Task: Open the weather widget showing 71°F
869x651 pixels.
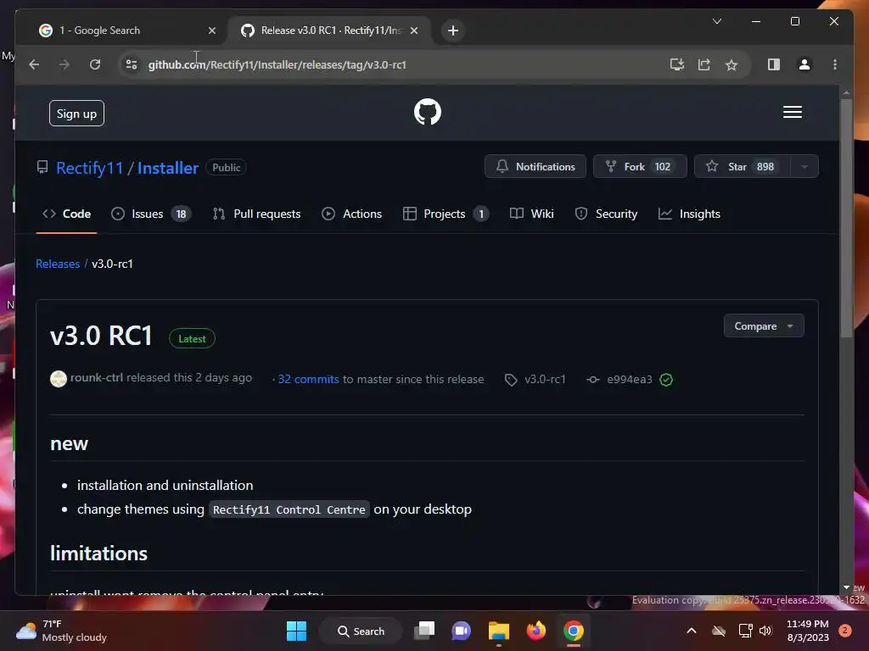Action: pyautogui.click(x=61, y=631)
